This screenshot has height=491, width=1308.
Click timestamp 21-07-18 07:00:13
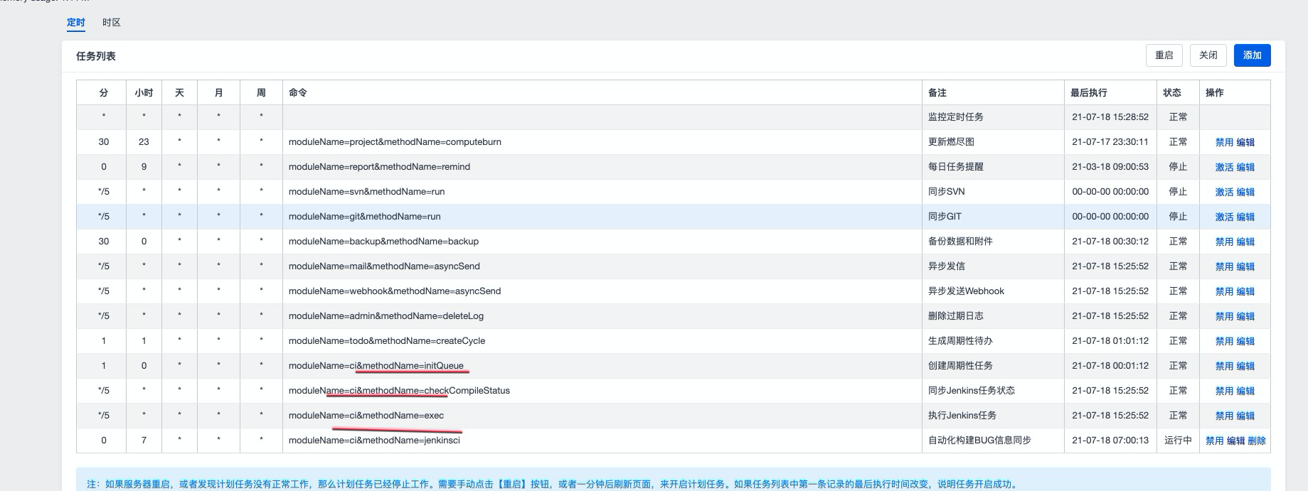1110,441
